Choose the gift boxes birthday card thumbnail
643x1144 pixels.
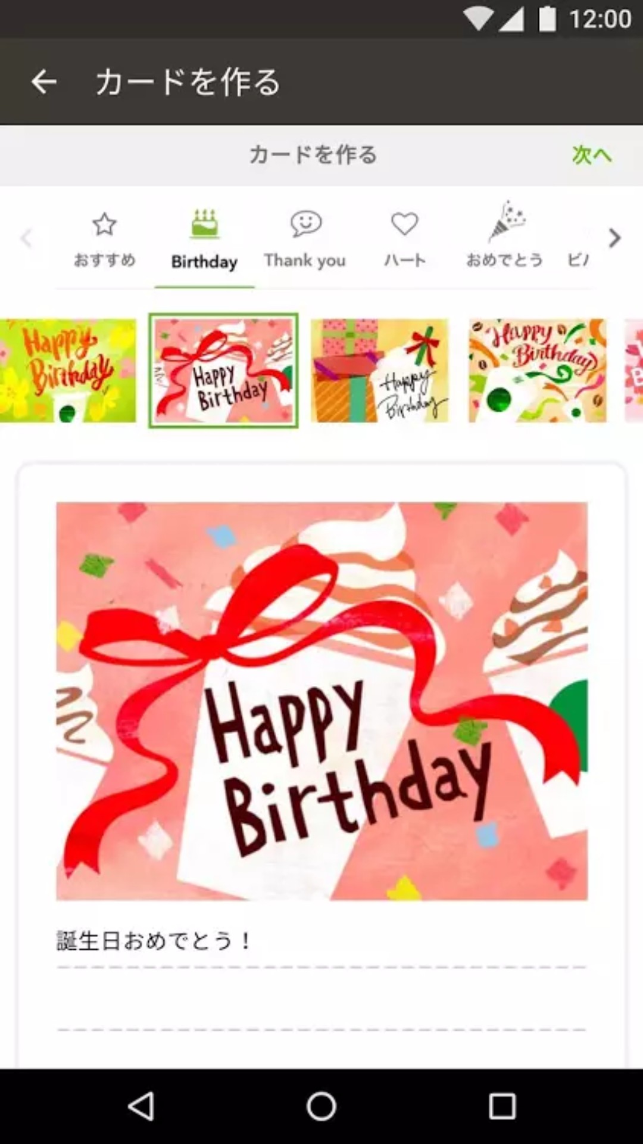(379, 371)
